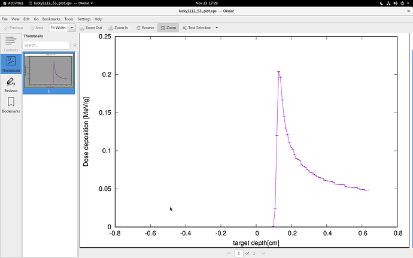
Task: Select the Fit Width zoom field
Action: coord(58,28)
